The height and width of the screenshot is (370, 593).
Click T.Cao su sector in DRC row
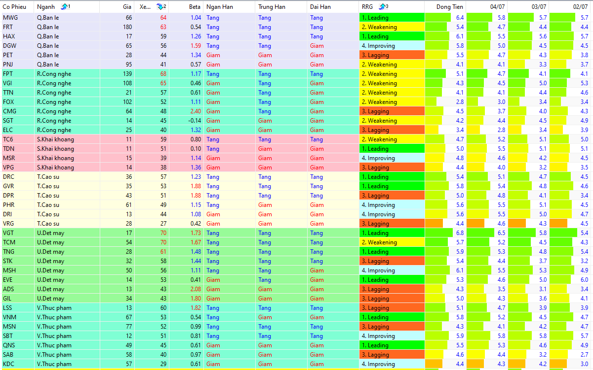point(48,177)
